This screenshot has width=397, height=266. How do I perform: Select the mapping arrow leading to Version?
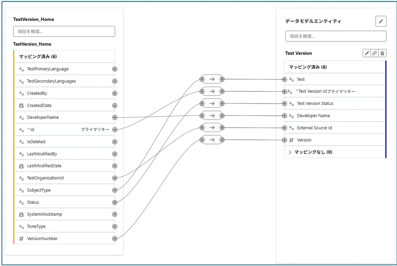click(x=212, y=140)
